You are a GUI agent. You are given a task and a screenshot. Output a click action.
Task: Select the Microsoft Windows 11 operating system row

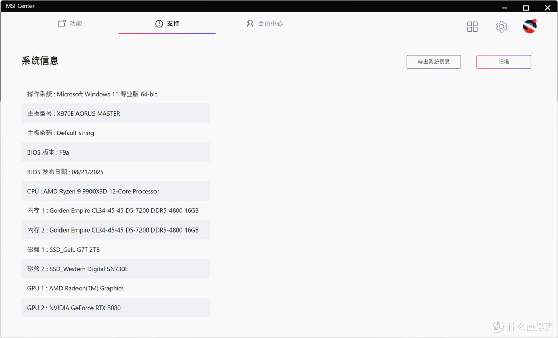116,94
